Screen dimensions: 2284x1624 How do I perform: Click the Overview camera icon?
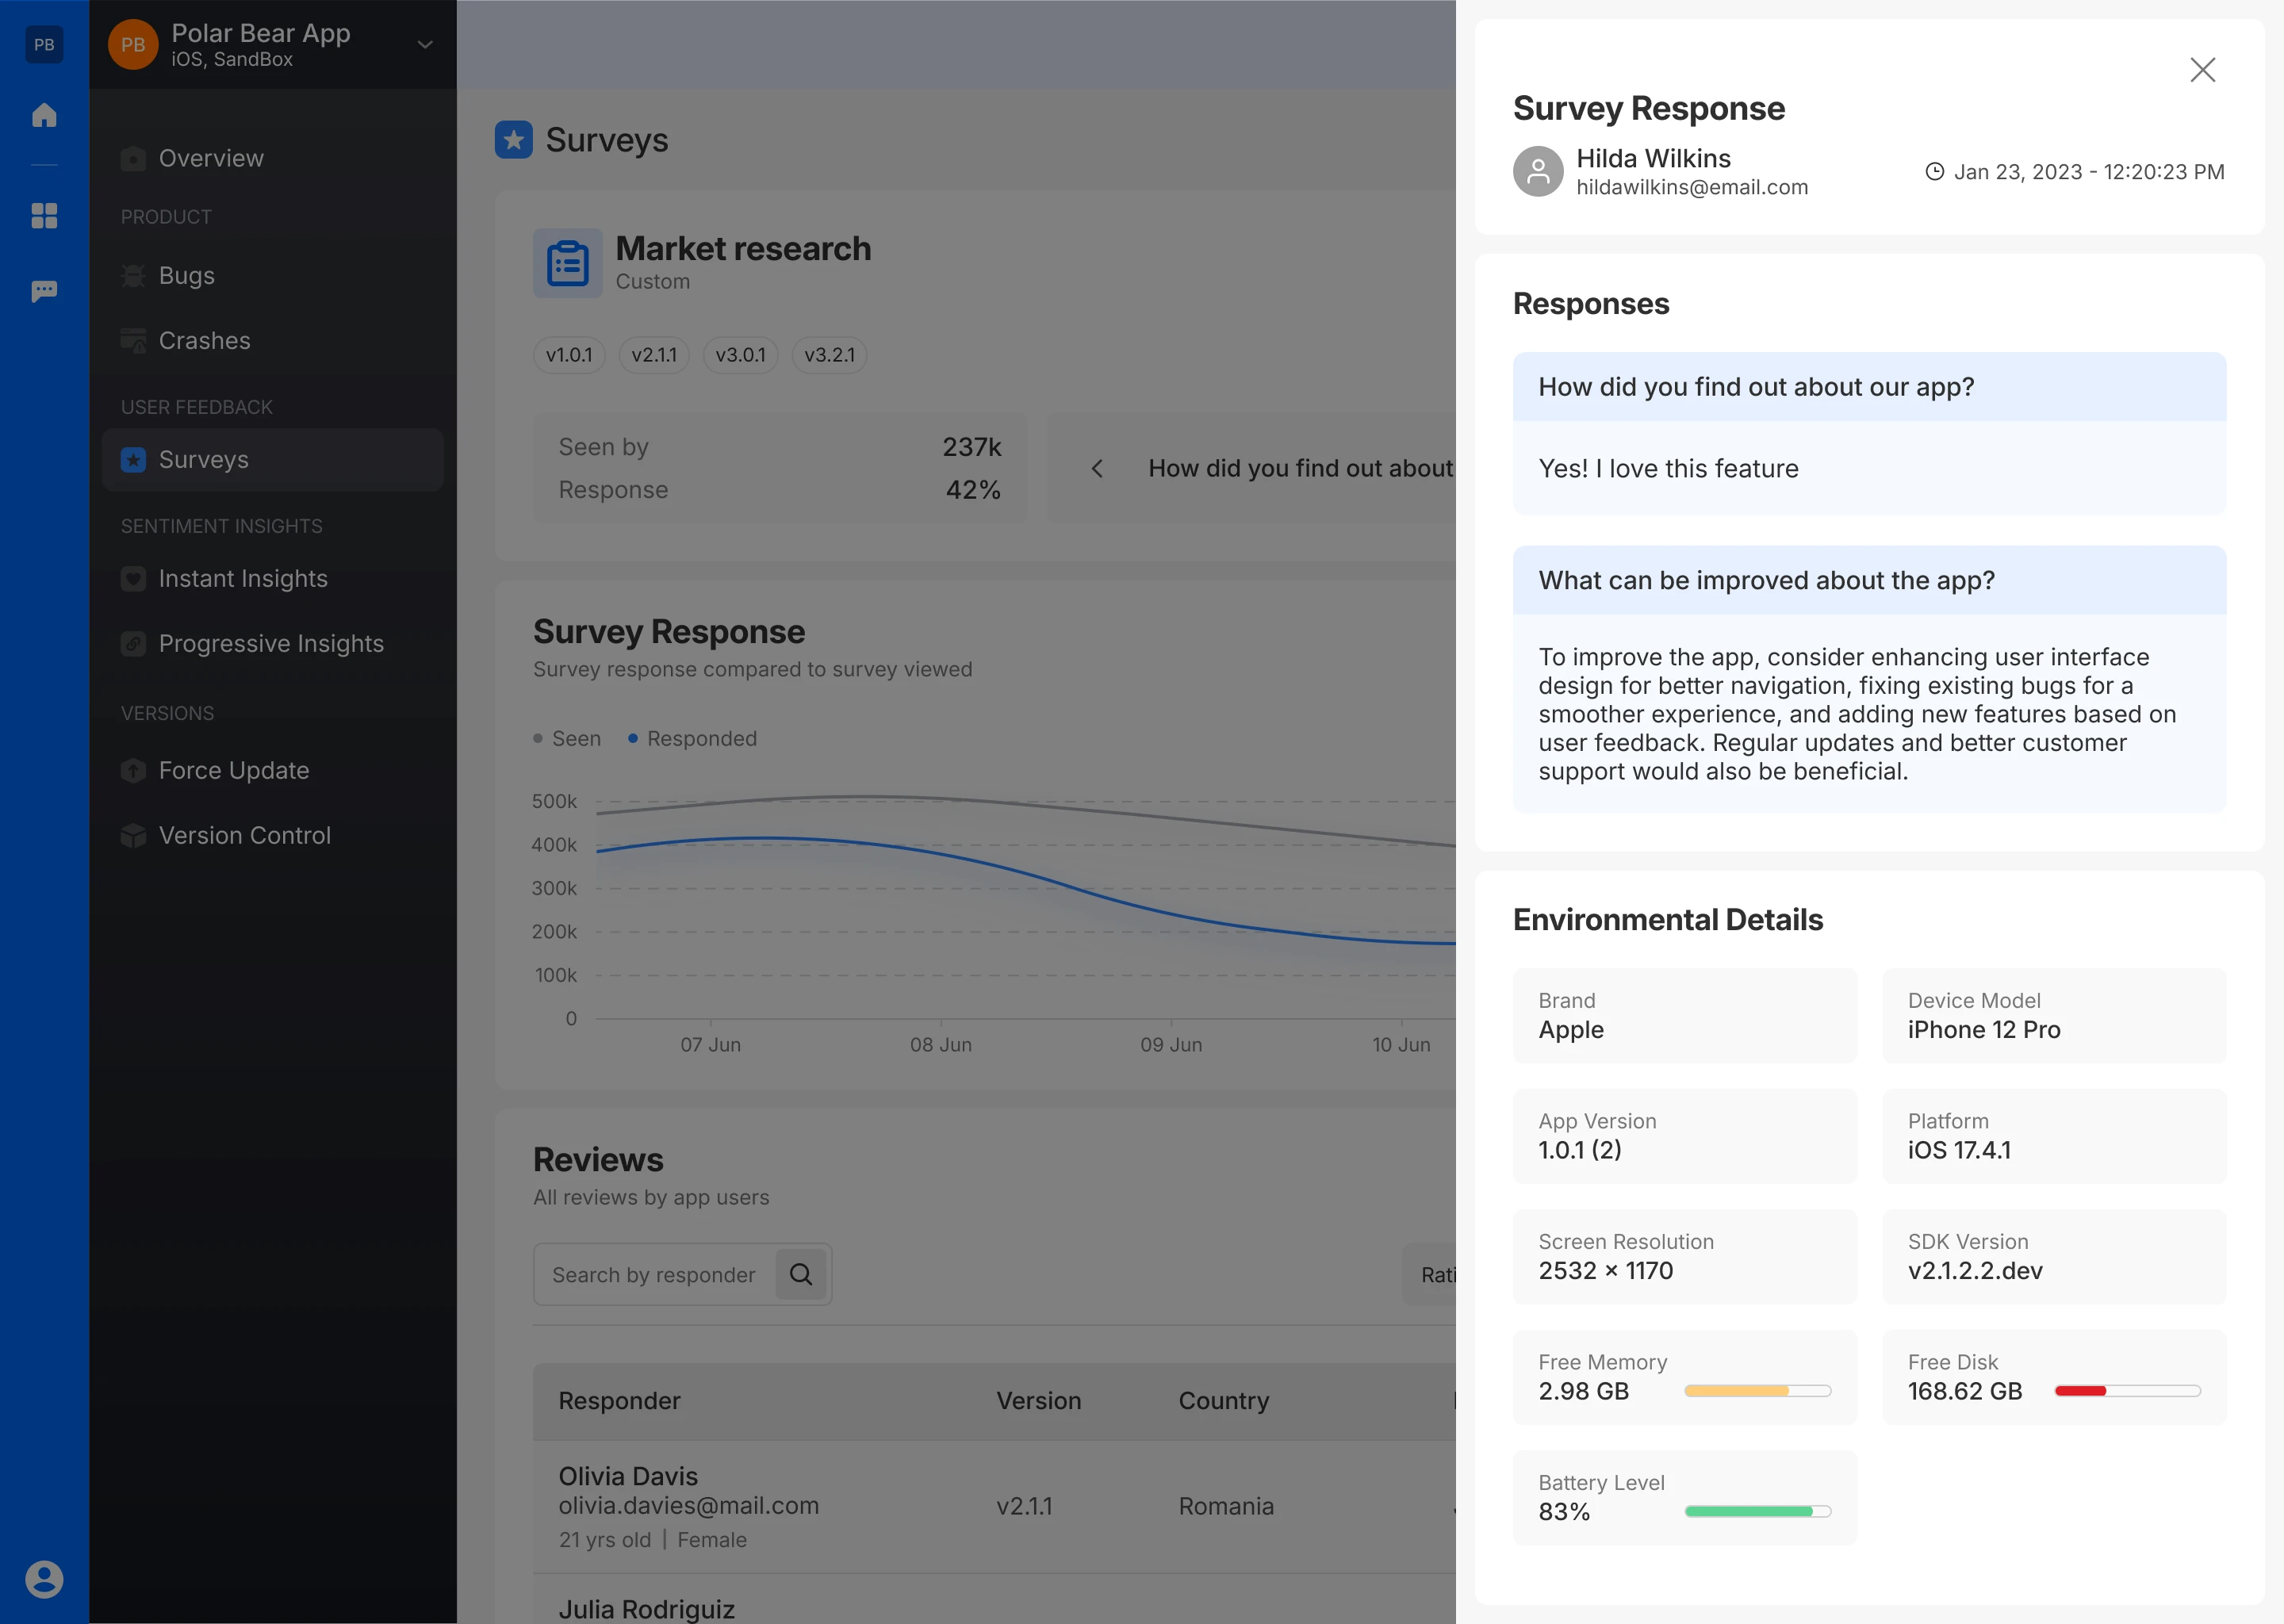click(133, 159)
